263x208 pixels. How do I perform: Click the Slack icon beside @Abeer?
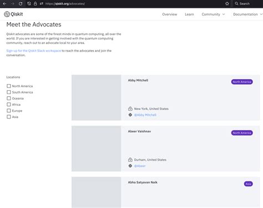tap(130, 166)
